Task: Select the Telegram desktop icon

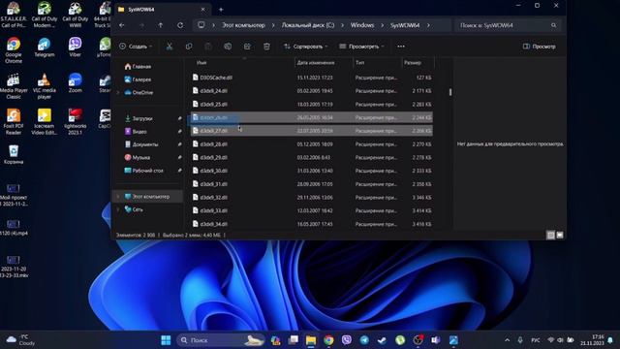Action: point(45,48)
